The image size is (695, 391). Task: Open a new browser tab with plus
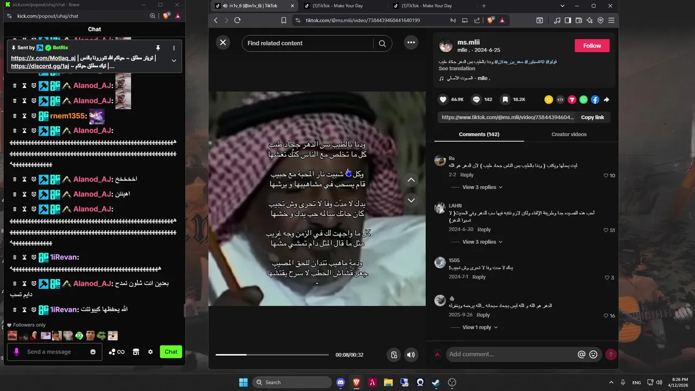[484, 5]
